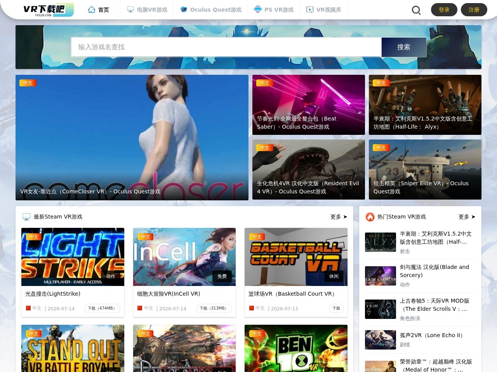Click the 下载（313MB）button for InCell VR
The image size is (497, 372).
(x=214, y=308)
